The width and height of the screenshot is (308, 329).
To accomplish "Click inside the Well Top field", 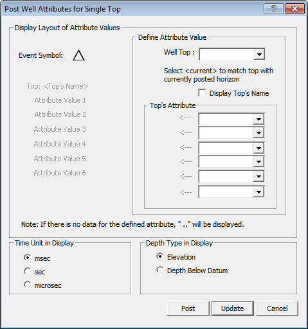I will [226, 54].
